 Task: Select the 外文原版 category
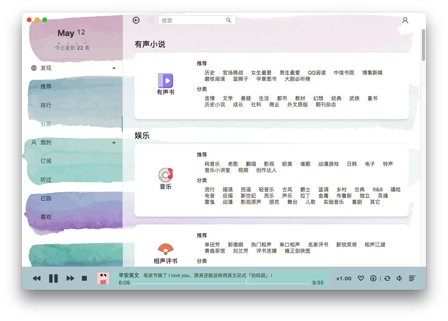click(297, 105)
